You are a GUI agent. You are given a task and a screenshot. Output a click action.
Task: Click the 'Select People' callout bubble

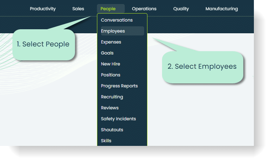pos(44,45)
